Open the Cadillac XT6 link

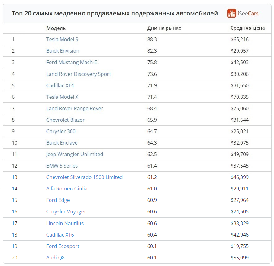(60, 235)
